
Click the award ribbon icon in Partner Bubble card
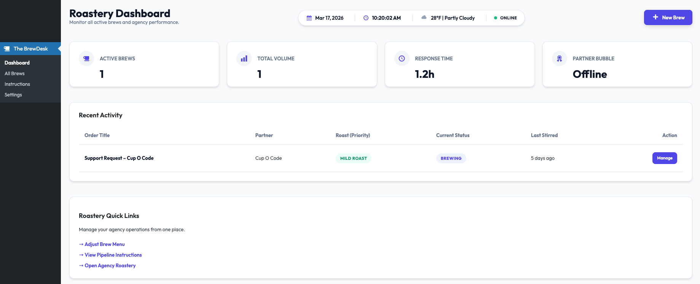point(559,58)
